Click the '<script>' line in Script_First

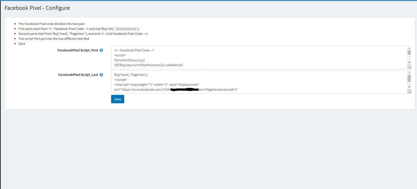[x=120, y=55]
